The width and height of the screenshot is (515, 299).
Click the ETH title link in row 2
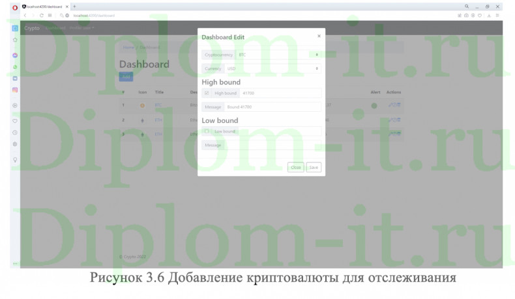158,120
